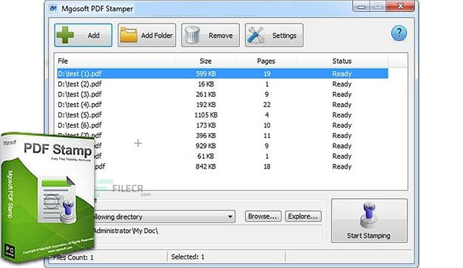Screen dimensions: 463x268
Task: Click the Mgosoft app icon in title bar
Action: (54, 8)
